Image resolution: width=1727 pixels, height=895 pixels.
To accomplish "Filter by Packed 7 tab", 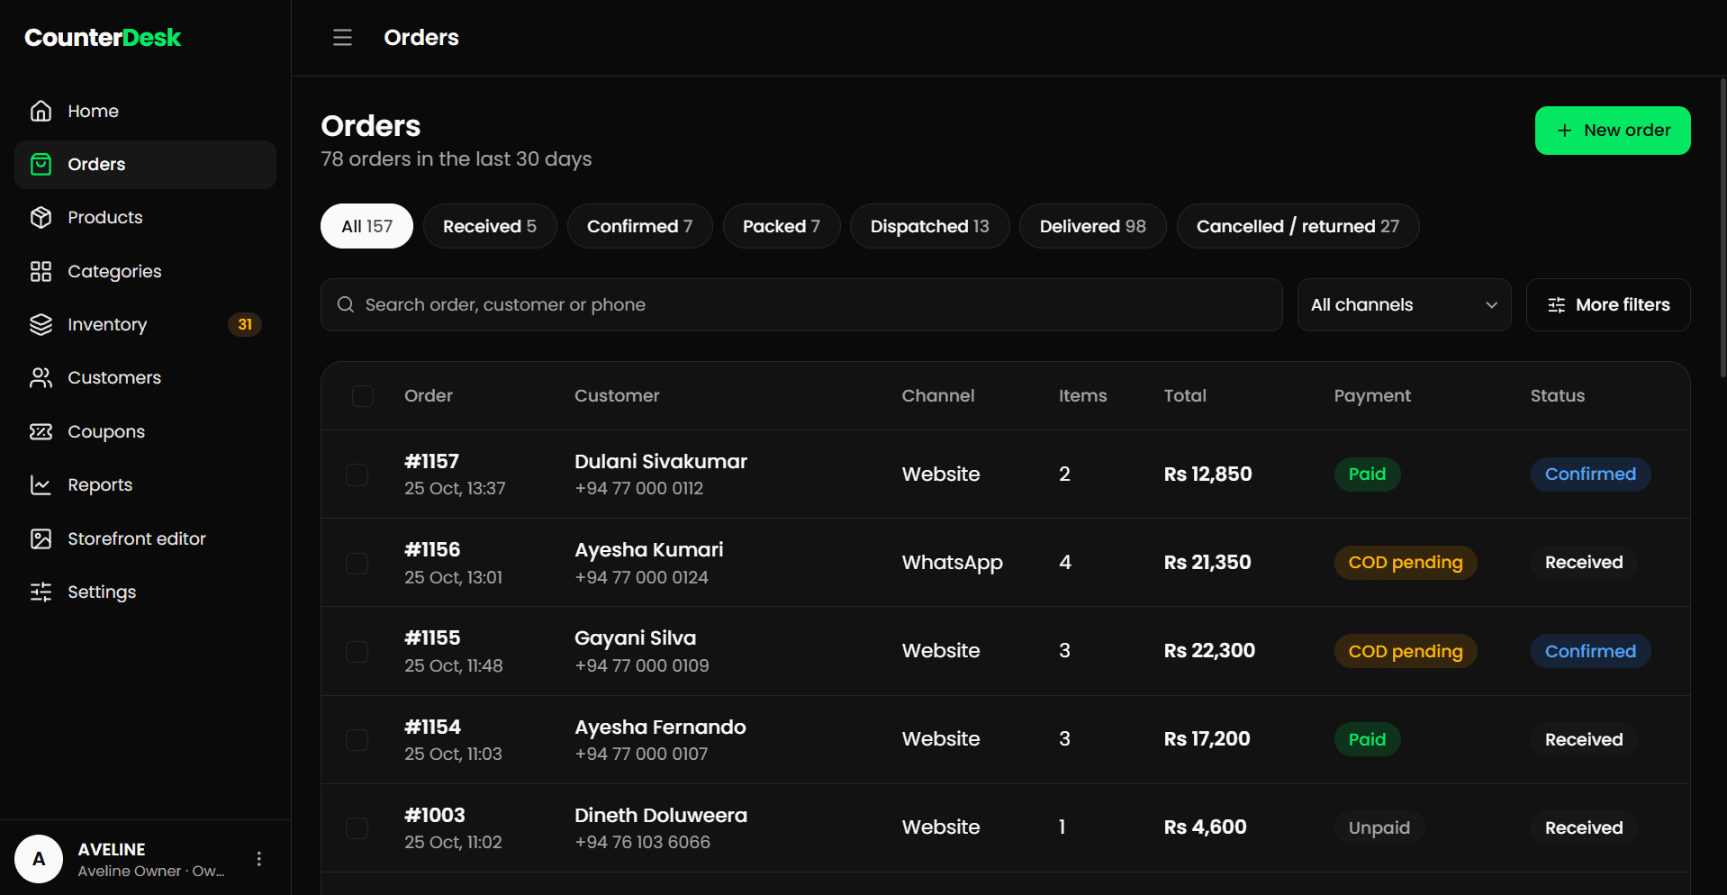I will tap(782, 226).
